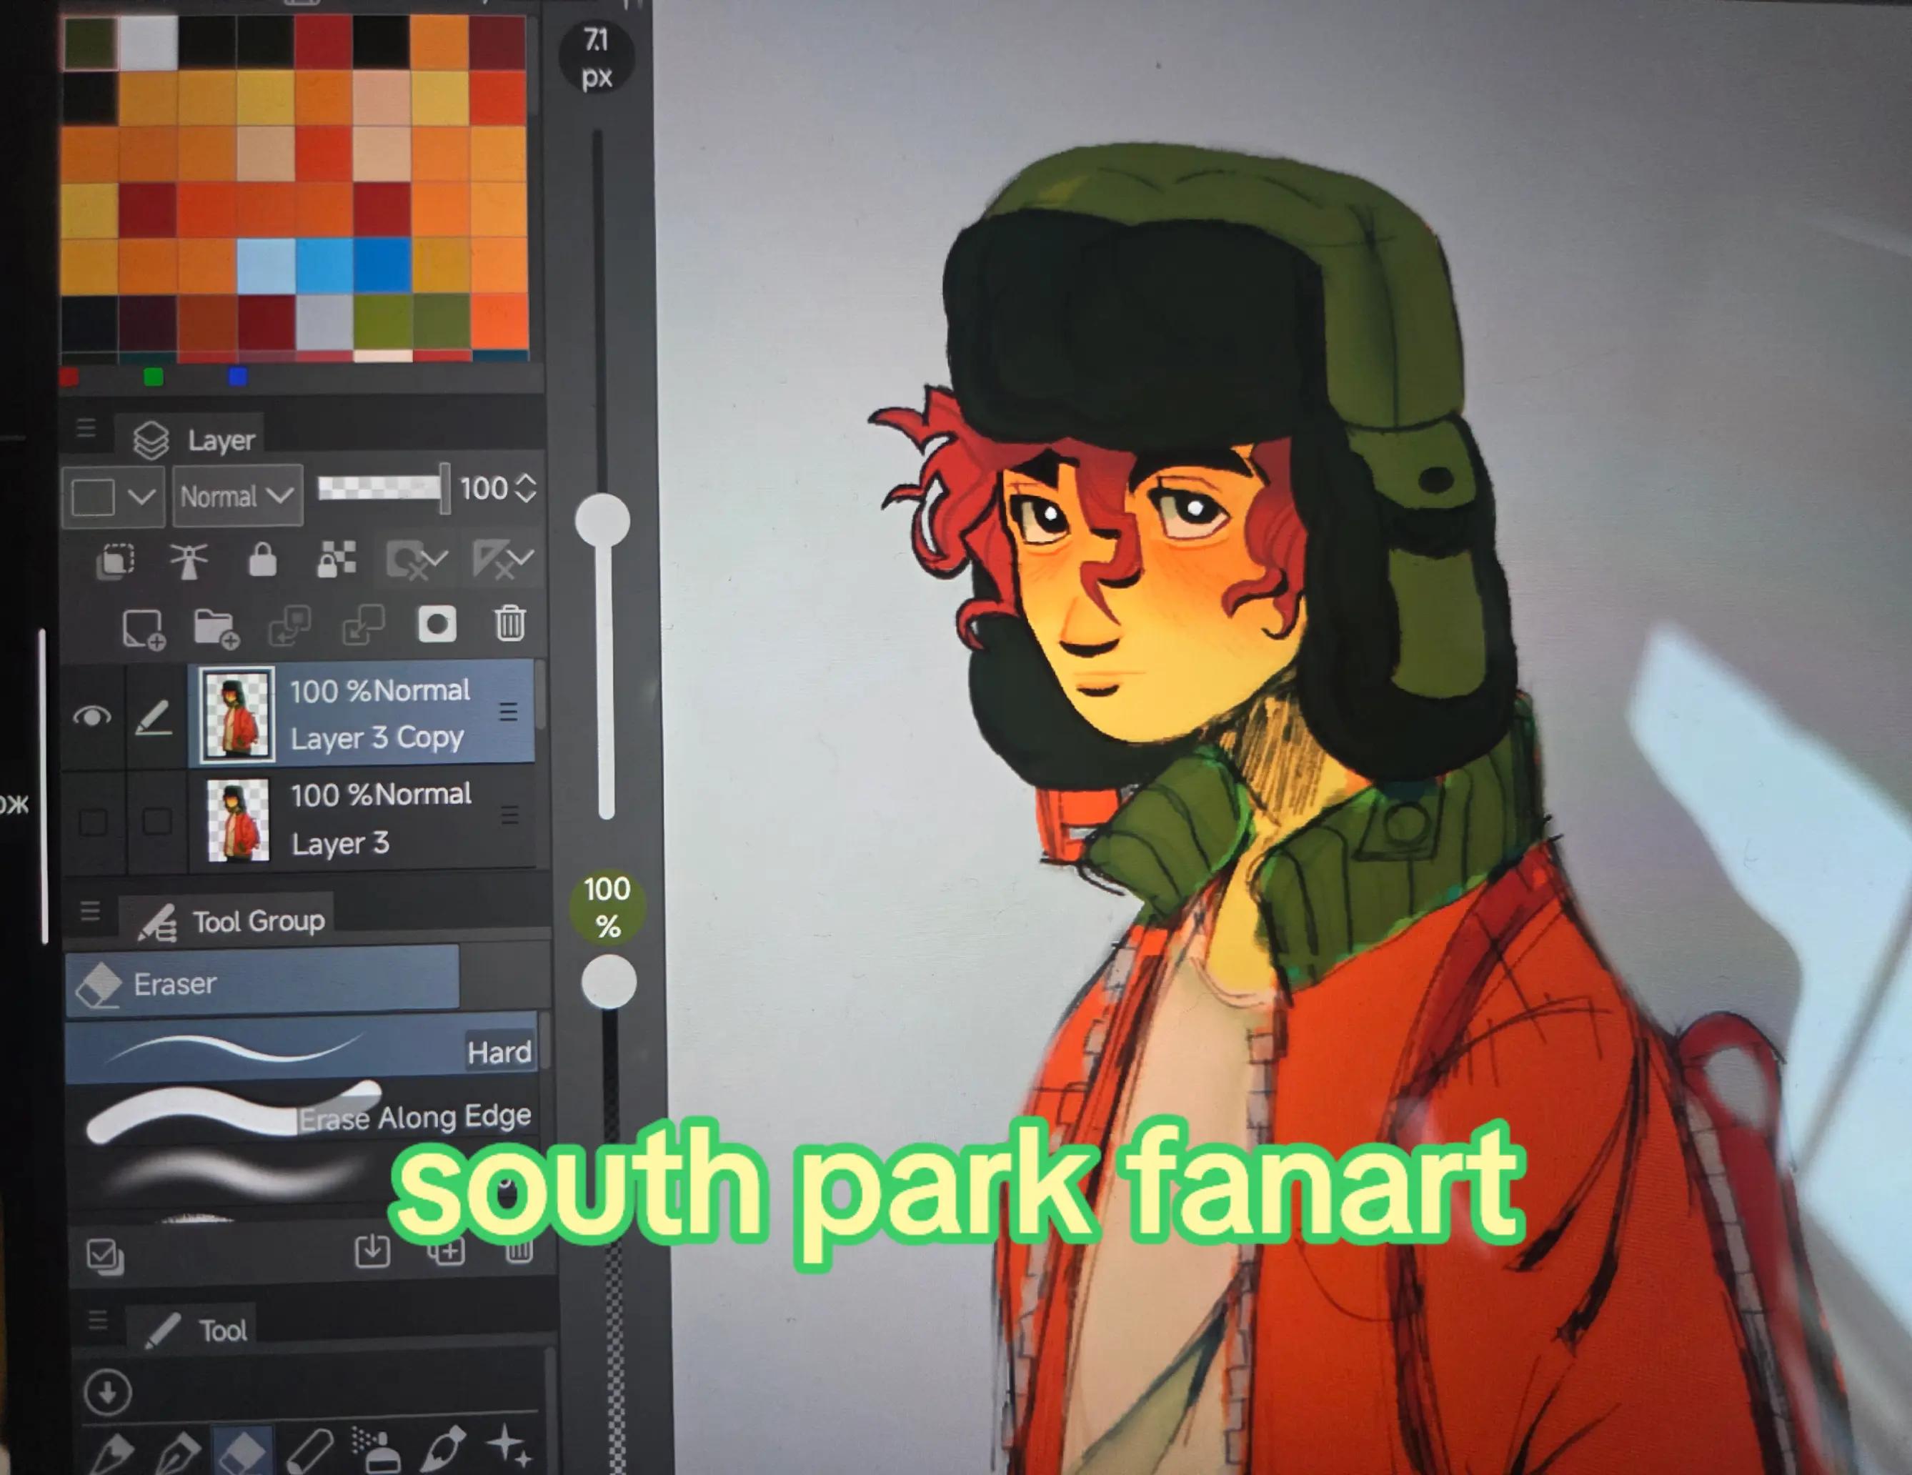
Task: Open the mask enable dropdown
Action: click(417, 560)
